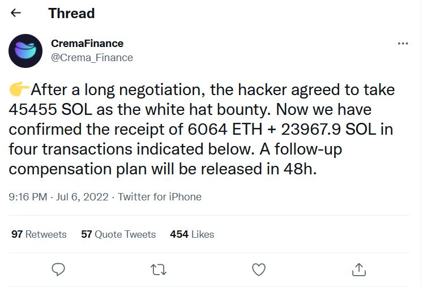This screenshot has height=287, width=423.
Task: Click the Thread header title
Action: [x=71, y=13]
